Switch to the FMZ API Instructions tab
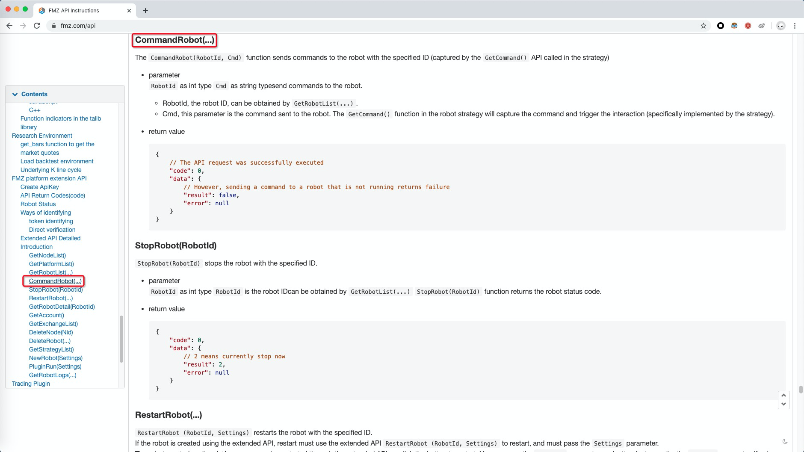The height and width of the screenshot is (452, 804). (74, 10)
